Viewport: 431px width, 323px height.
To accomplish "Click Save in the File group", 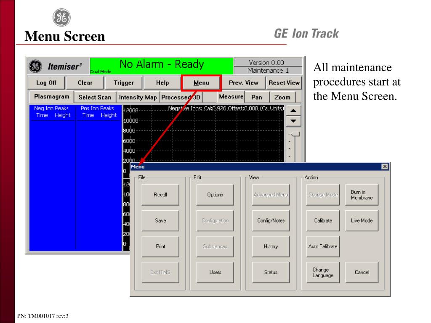I will (x=160, y=220).
